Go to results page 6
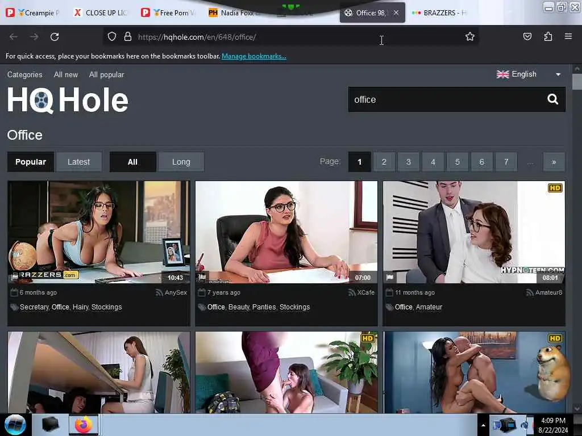Viewport: 582px width, 436px height. [482, 162]
